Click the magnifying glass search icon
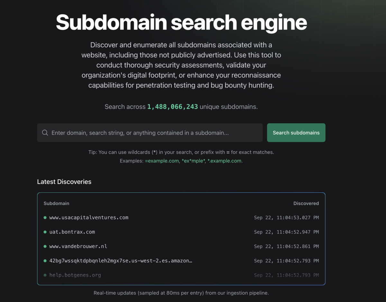Image resolution: width=386 pixels, height=302 pixels. click(45, 133)
